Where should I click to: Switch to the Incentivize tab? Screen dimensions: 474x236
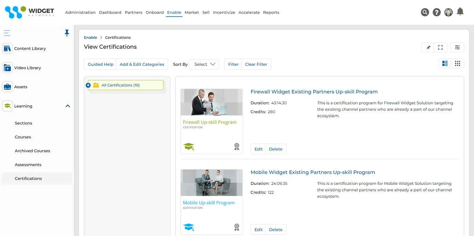224,12
